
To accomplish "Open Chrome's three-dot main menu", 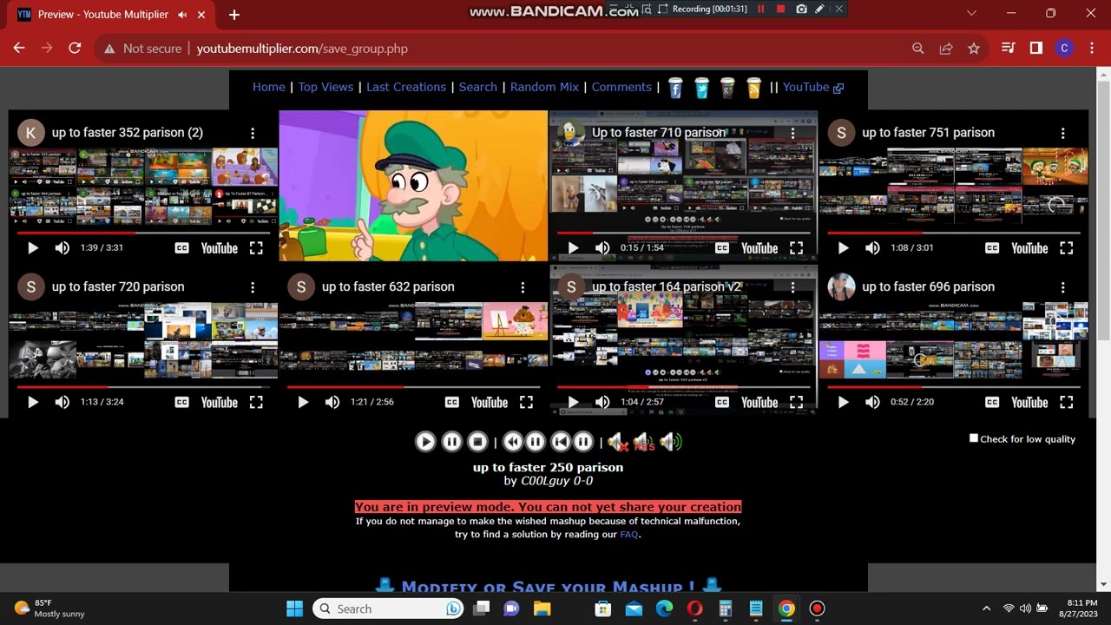I will [1091, 49].
